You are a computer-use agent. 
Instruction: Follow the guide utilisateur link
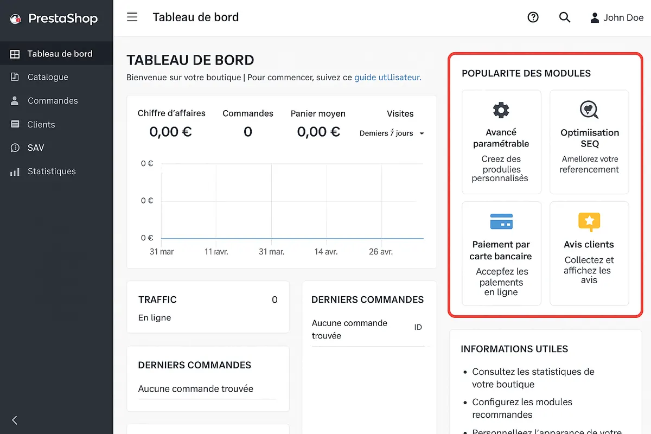point(388,78)
